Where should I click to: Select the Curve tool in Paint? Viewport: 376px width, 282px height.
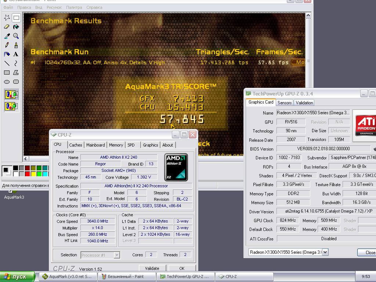[x=16, y=63]
